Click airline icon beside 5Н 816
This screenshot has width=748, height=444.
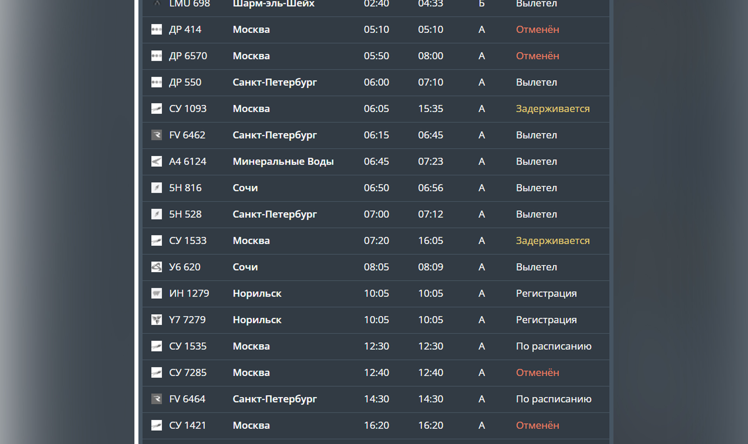(x=156, y=188)
